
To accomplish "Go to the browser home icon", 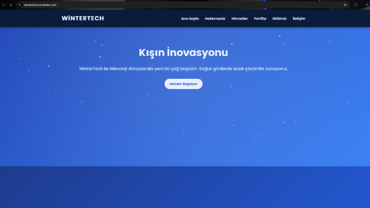I will click(x=11, y=5).
